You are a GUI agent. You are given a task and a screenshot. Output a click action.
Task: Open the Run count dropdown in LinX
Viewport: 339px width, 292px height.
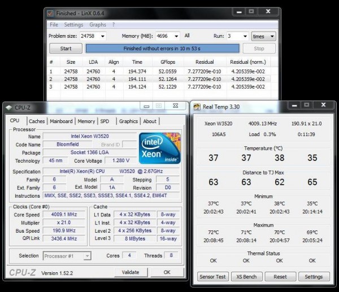click(245, 36)
